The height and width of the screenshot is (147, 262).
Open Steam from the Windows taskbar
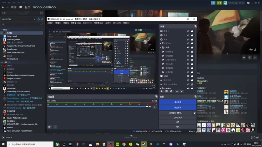pos(144,144)
